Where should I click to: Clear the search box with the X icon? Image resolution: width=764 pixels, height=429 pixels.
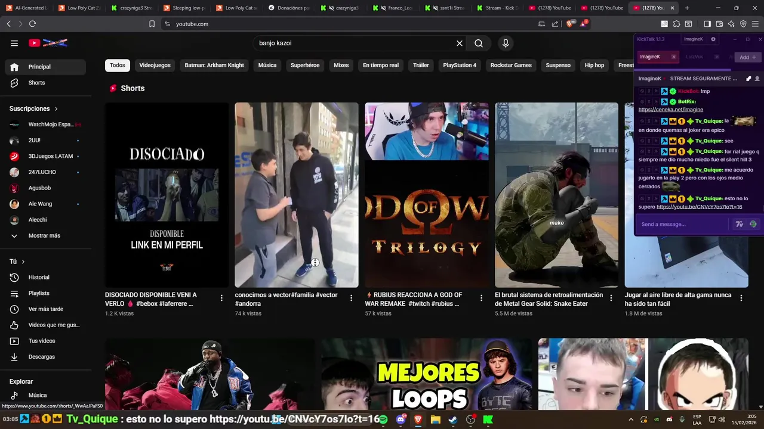click(460, 43)
